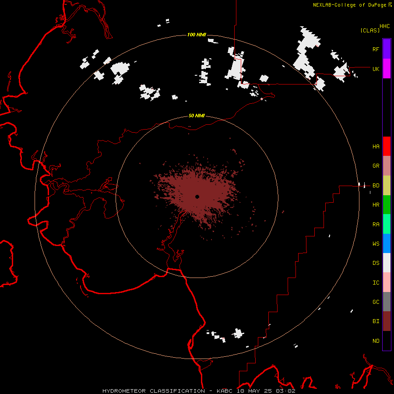Click the HA legend label

point(376,147)
